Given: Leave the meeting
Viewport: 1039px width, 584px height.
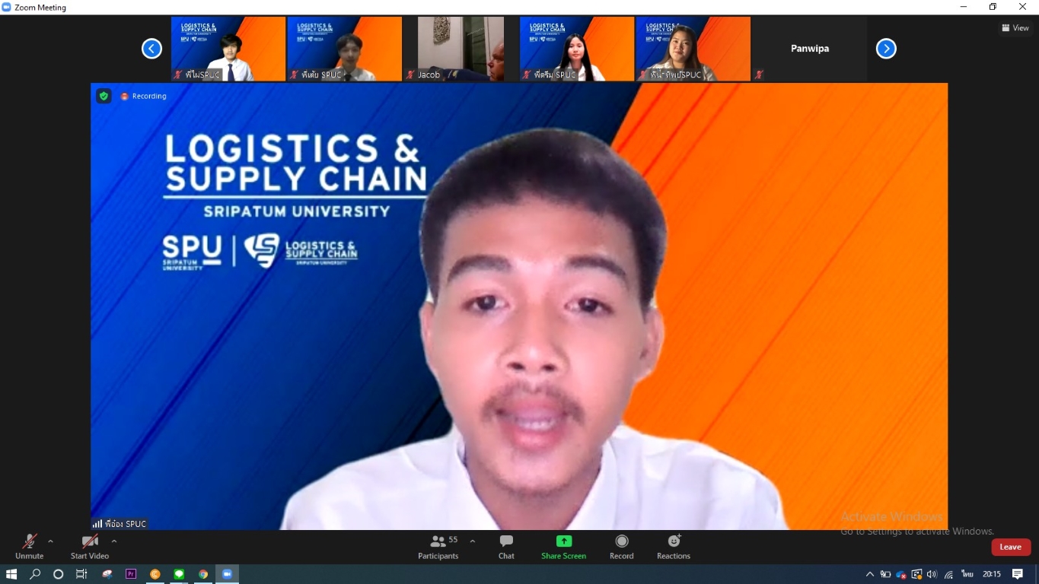Looking at the screenshot, I should point(1011,547).
